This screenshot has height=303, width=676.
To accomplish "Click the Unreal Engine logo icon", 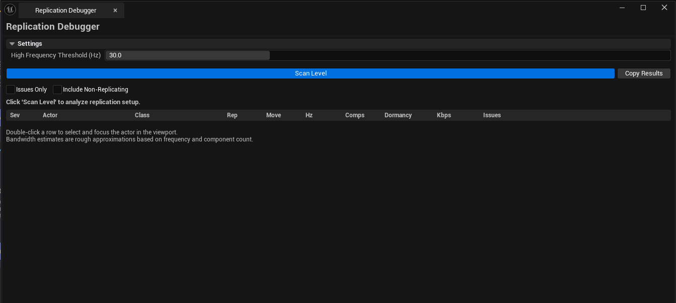I will [x=10, y=10].
